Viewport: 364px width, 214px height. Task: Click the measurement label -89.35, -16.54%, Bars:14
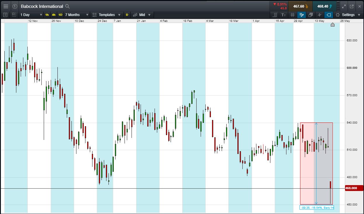coord(317,208)
